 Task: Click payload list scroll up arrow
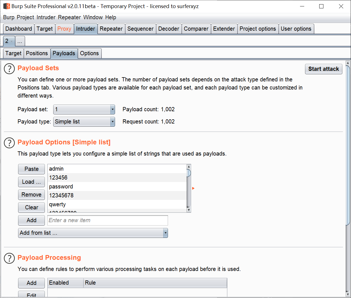point(189,166)
